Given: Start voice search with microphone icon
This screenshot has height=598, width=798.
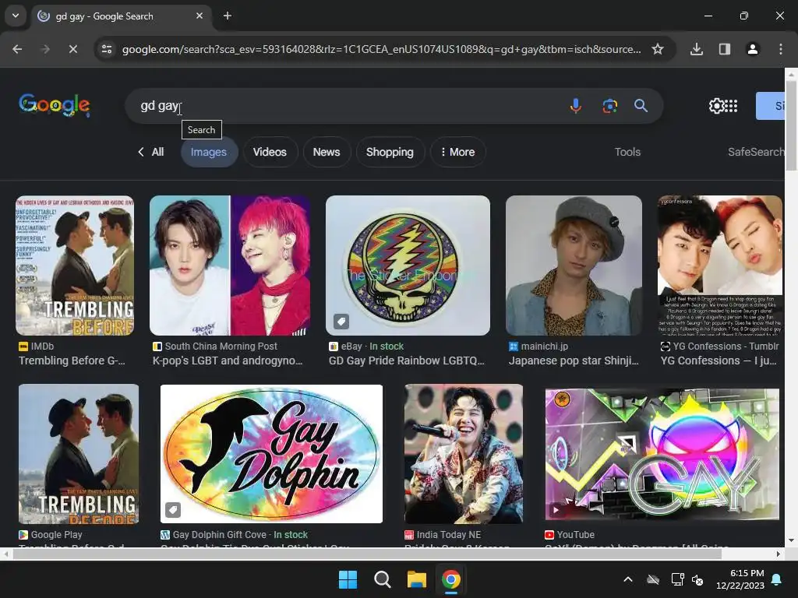Looking at the screenshot, I should pos(576,106).
